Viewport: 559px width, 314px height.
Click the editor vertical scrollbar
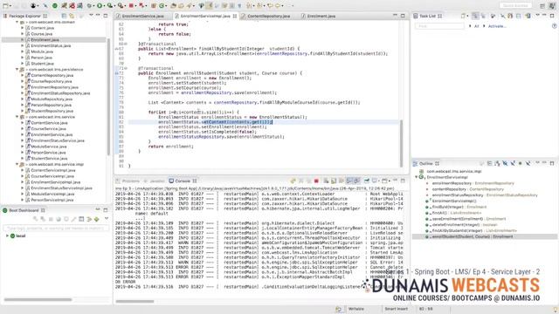[x=402, y=142]
